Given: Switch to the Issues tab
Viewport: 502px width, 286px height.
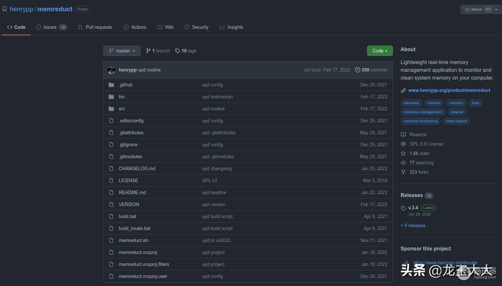Looking at the screenshot, I should pyautogui.click(x=51, y=27).
